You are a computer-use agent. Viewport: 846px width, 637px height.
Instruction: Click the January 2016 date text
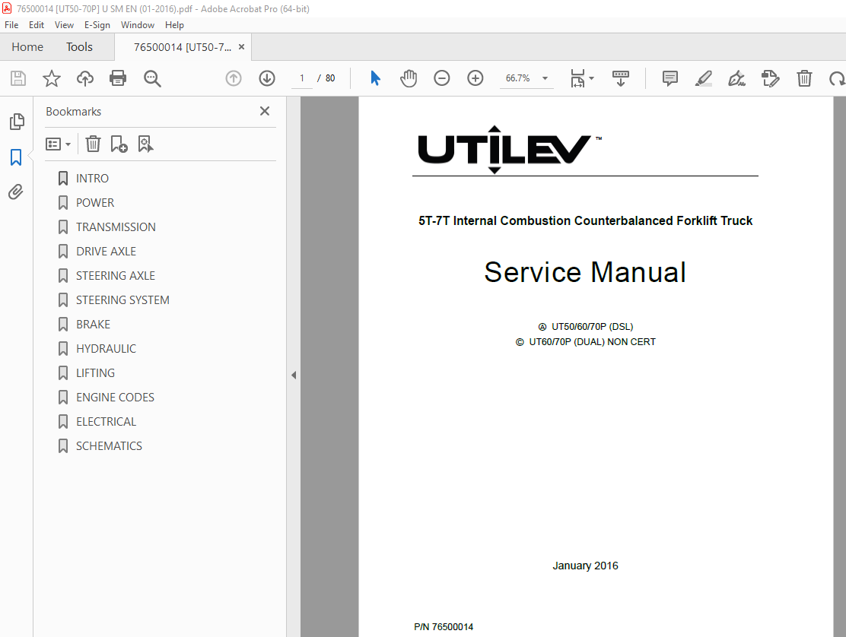tap(585, 566)
